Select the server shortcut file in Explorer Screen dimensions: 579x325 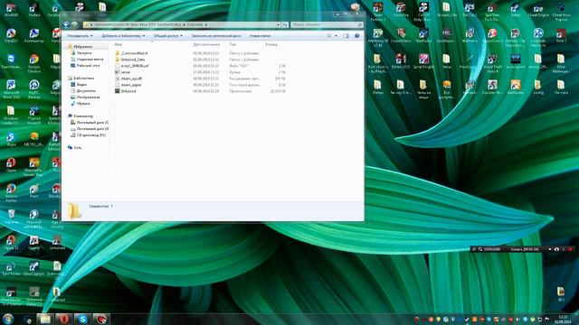(123, 72)
